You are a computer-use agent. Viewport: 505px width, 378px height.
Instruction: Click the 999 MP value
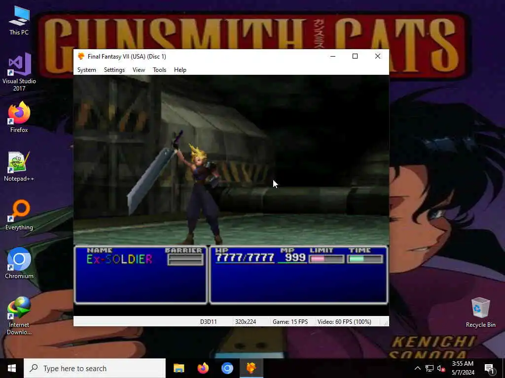[x=295, y=257]
